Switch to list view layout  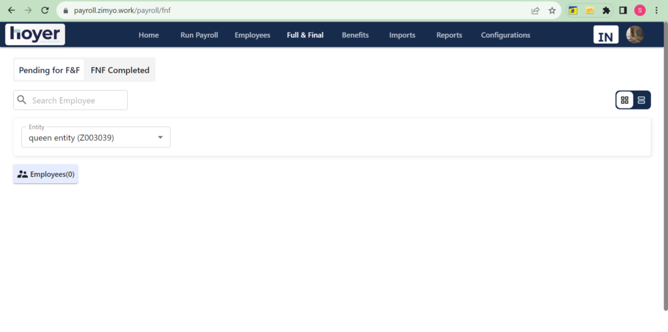pyautogui.click(x=641, y=100)
